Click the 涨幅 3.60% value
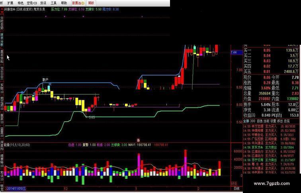 coord(266,88)
